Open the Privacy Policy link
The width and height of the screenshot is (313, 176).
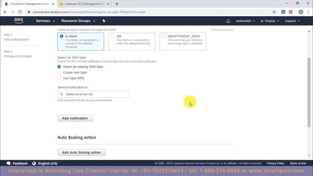click(x=275, y=163)
